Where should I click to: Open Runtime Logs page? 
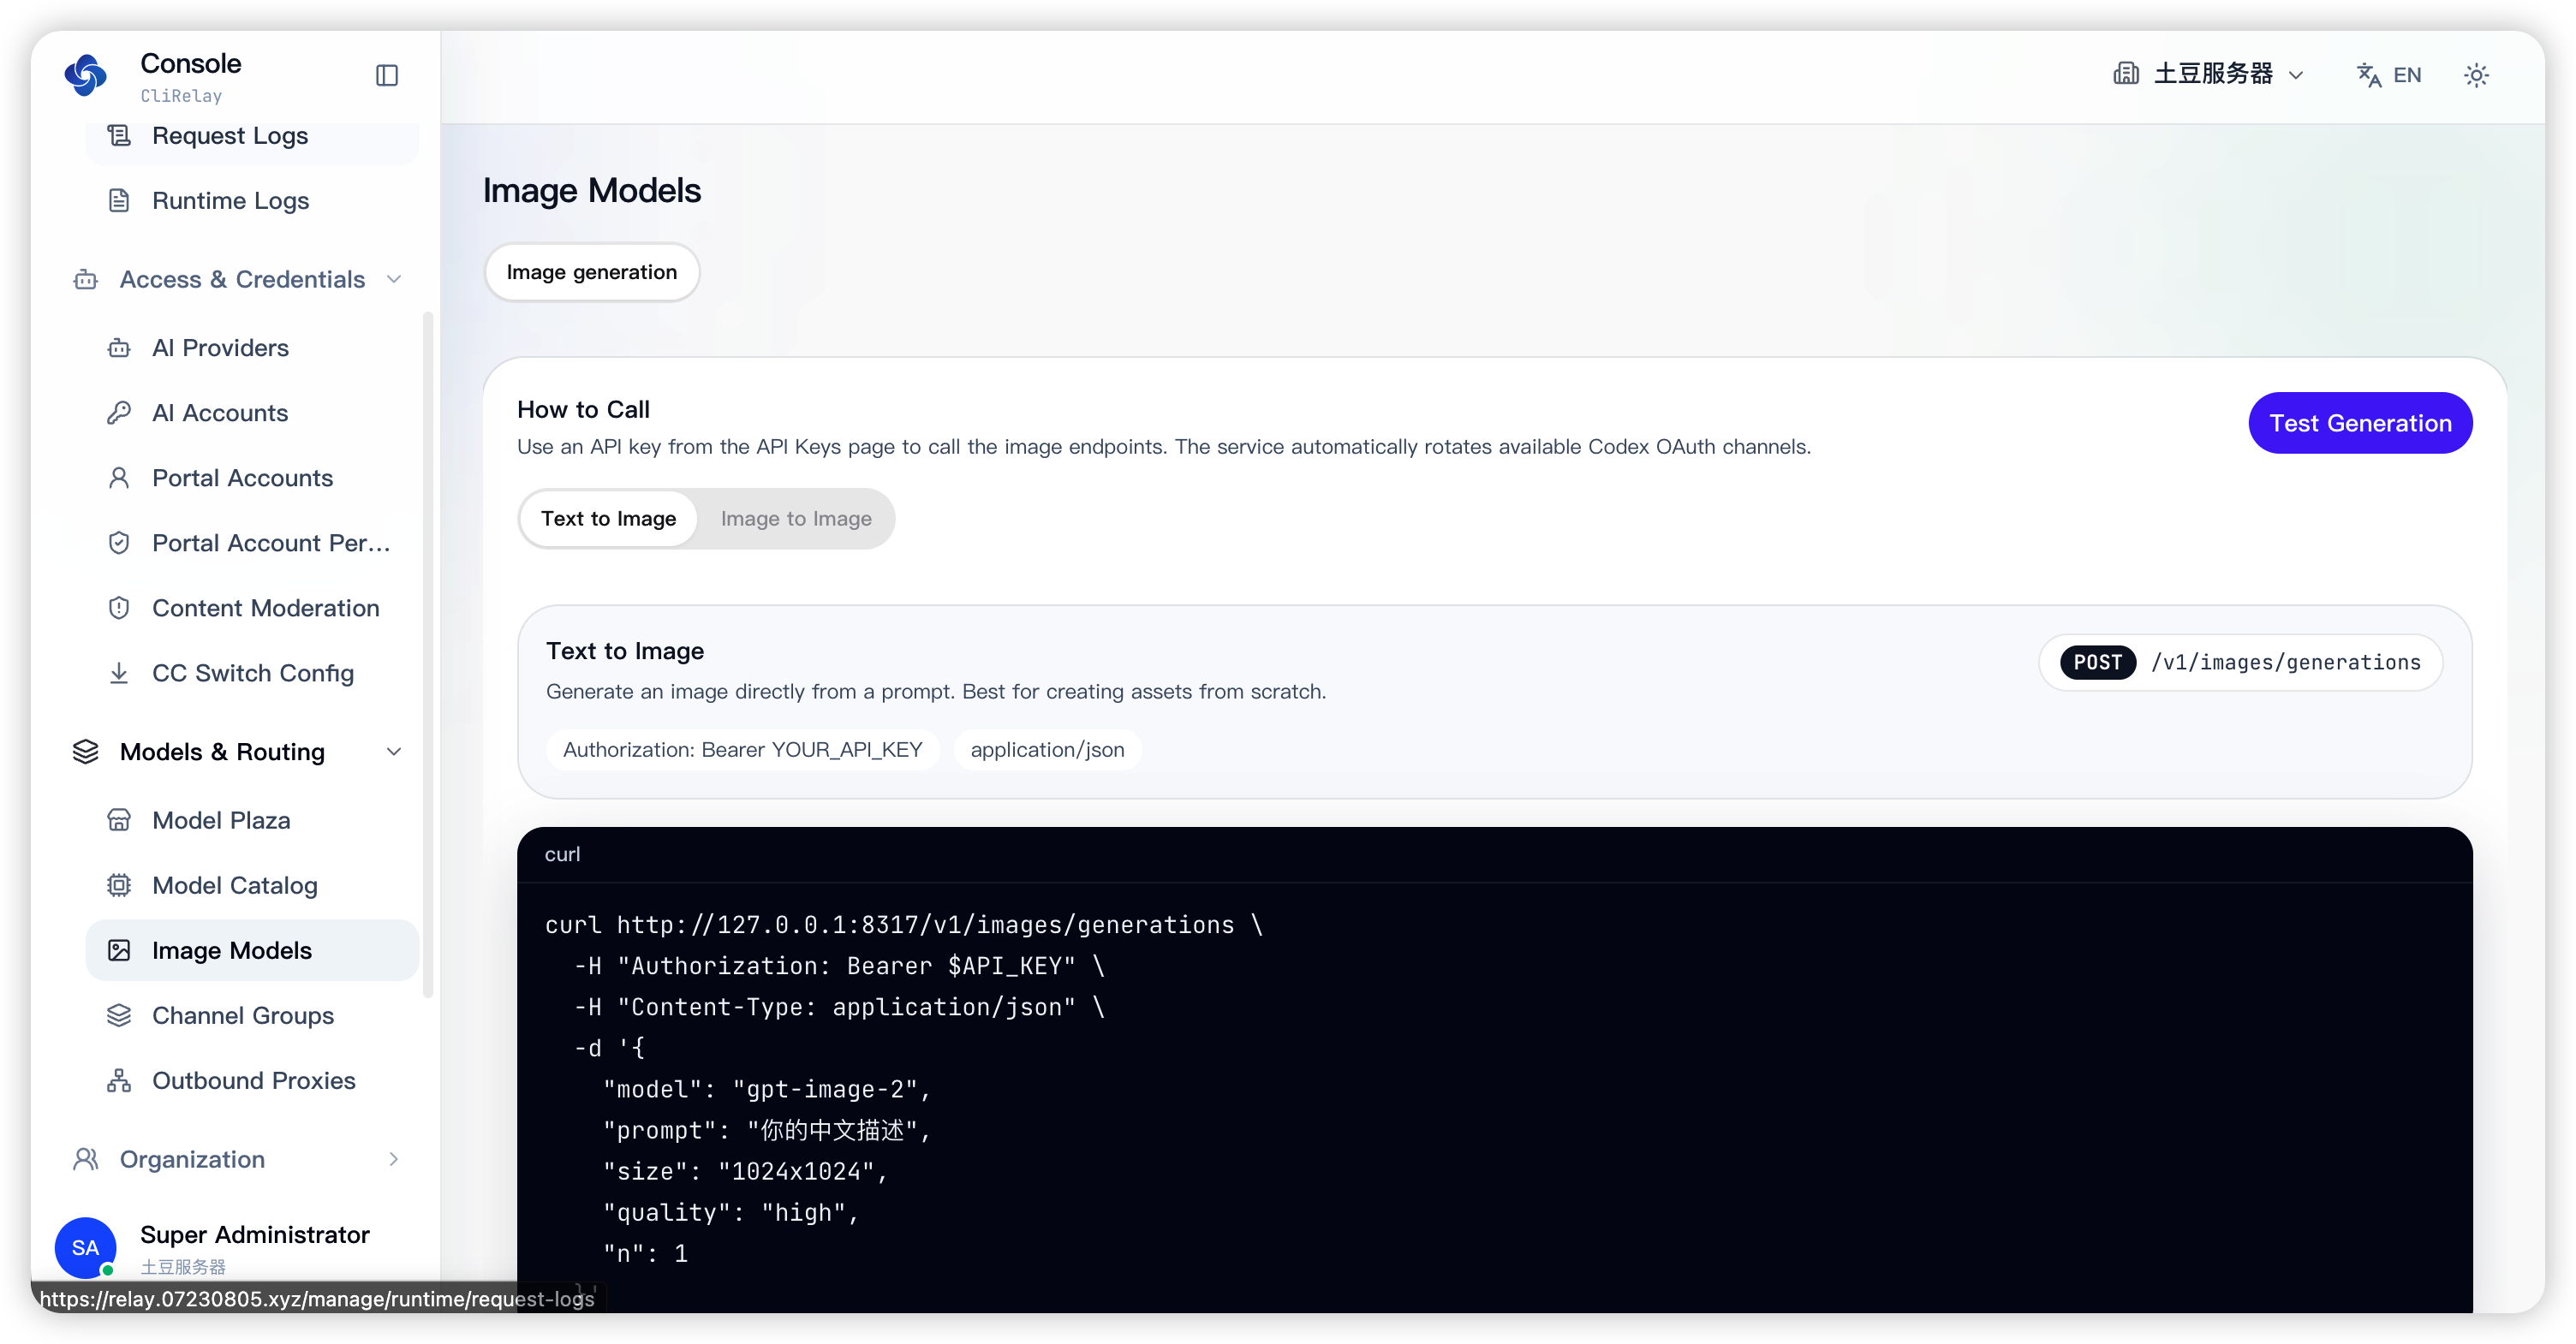[x=252, y=199]
